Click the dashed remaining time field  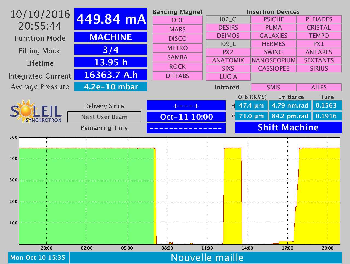coord(186,128)
